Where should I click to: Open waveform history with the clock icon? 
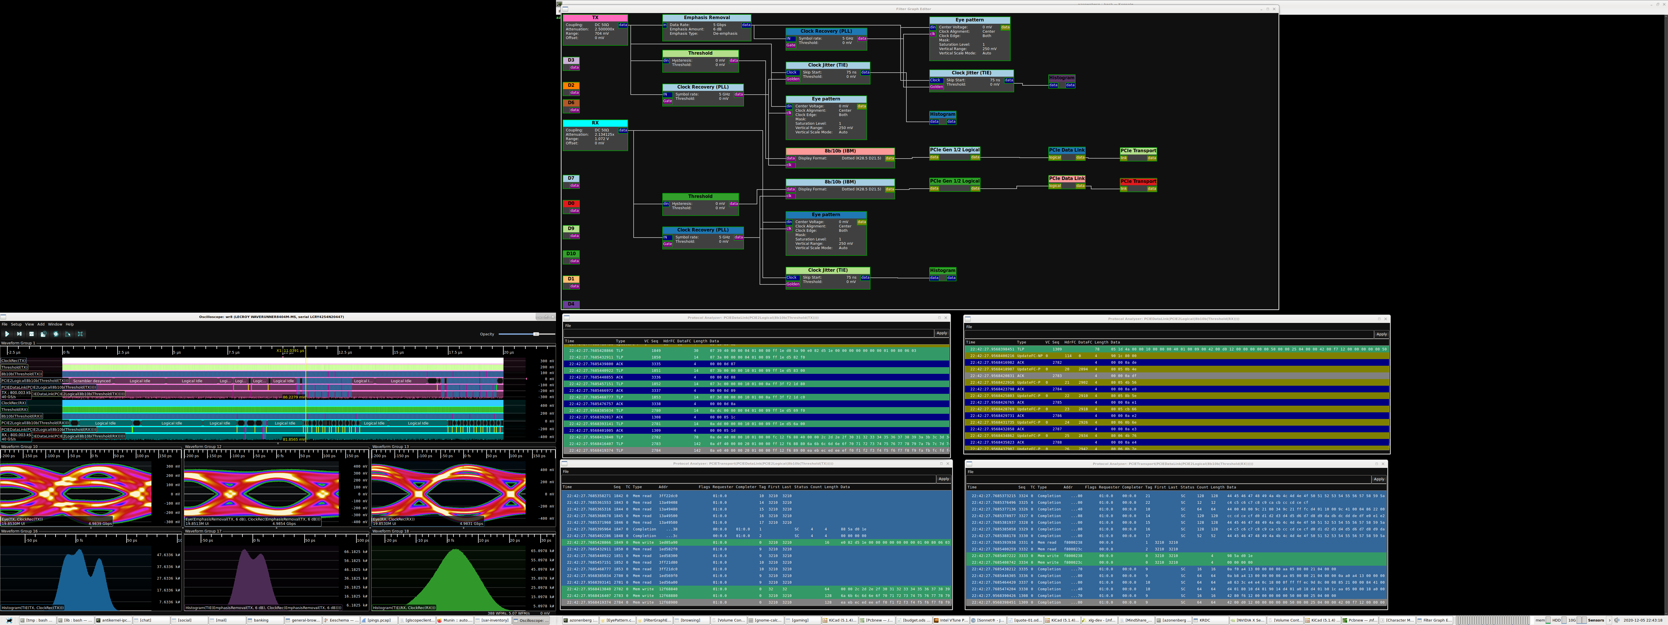click(43, 334)
